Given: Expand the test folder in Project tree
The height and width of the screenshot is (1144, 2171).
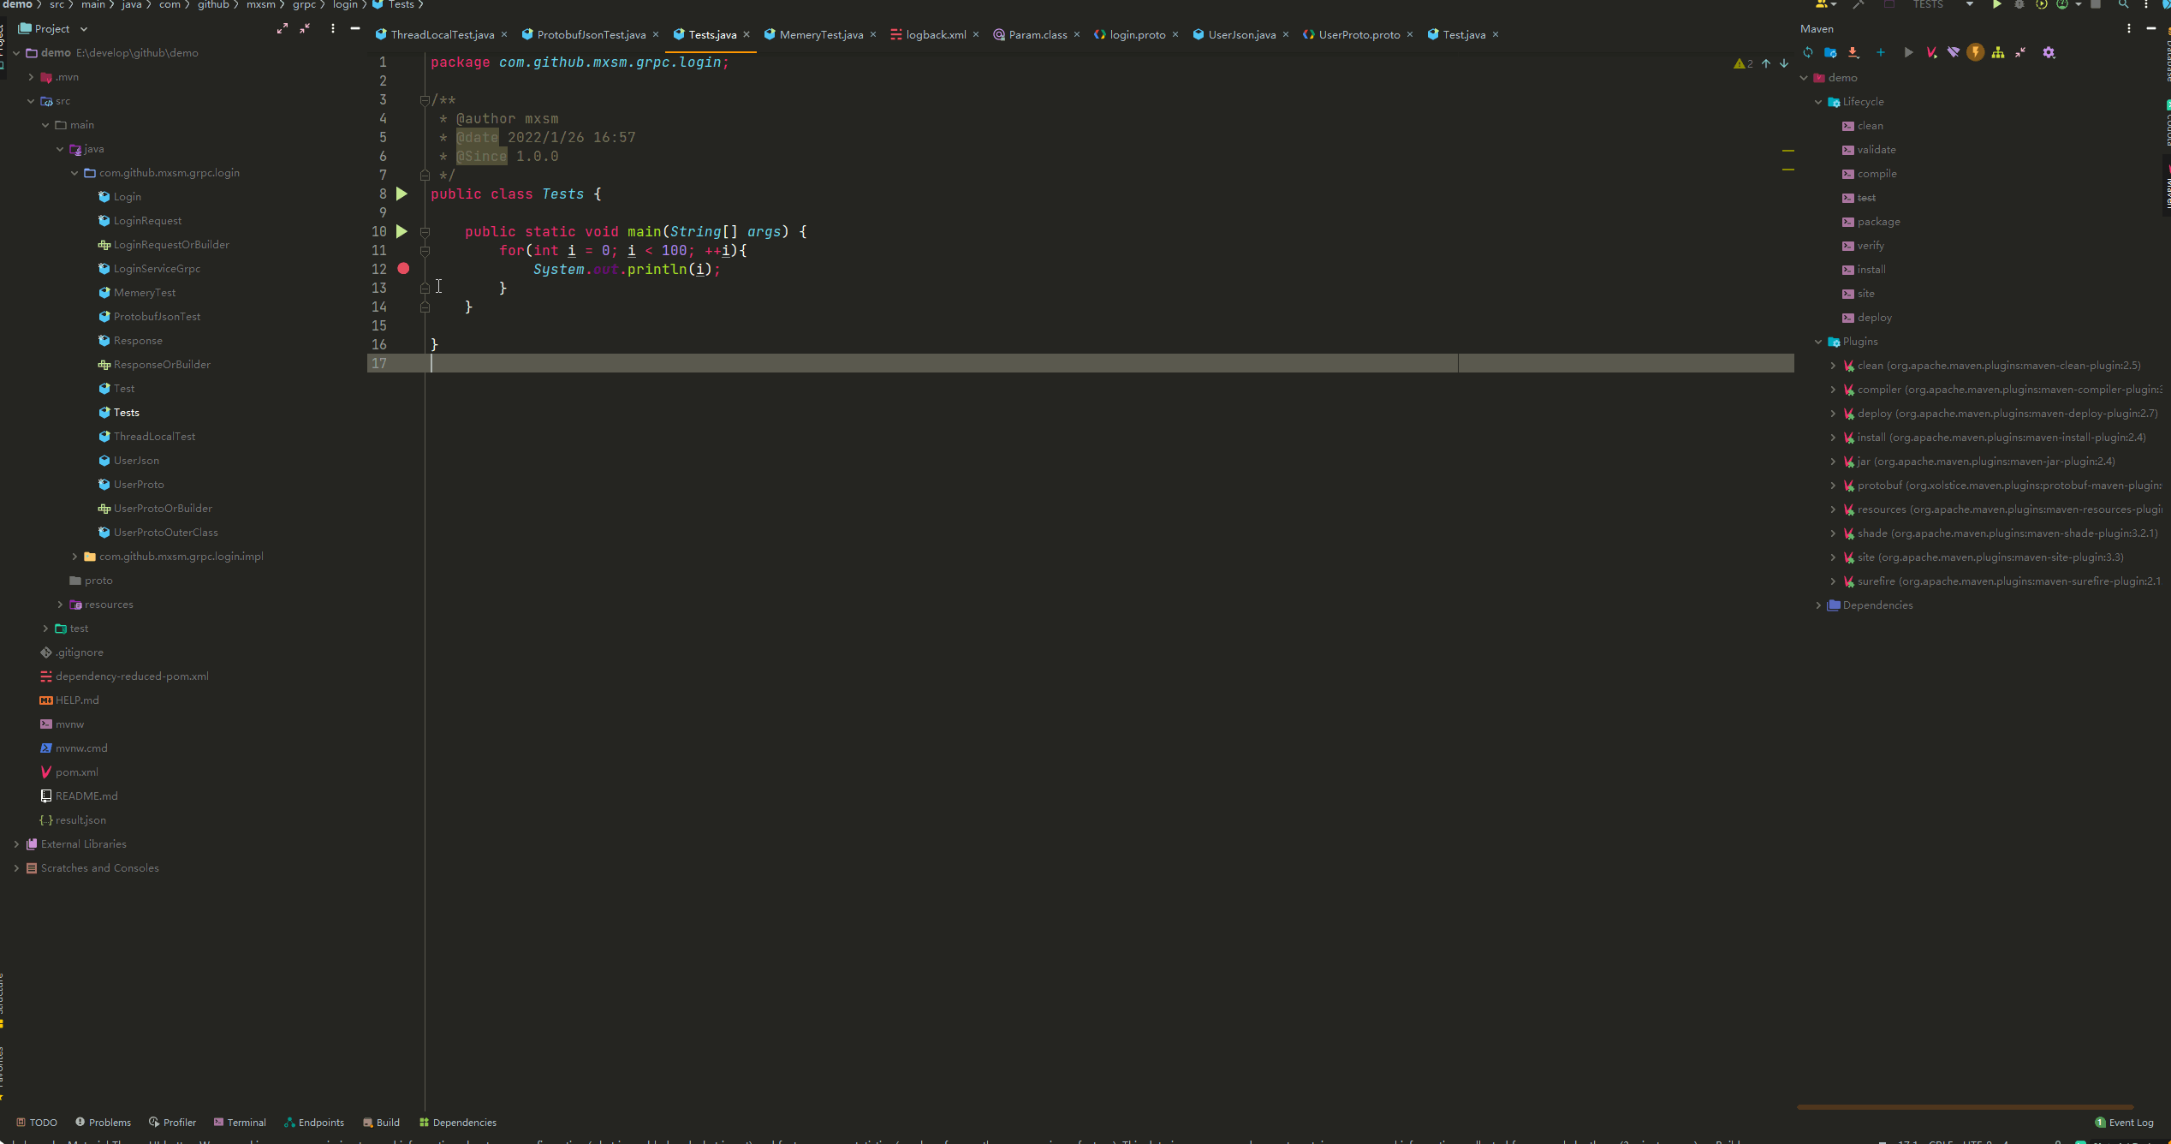Looking at the screenshot, I should click(x=45, y=629).
